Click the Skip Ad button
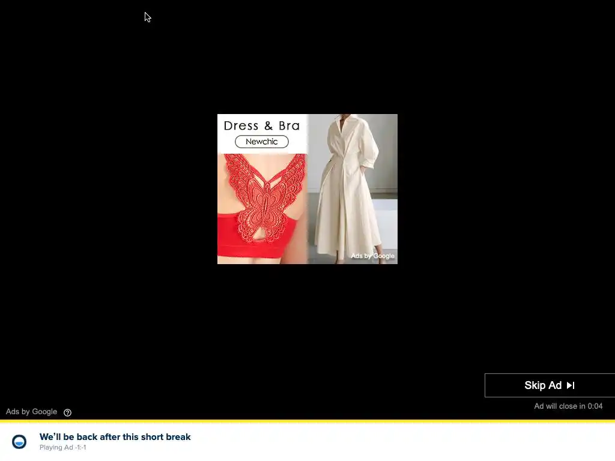Viewport: 615px width, 461px height. click(550, 385)
